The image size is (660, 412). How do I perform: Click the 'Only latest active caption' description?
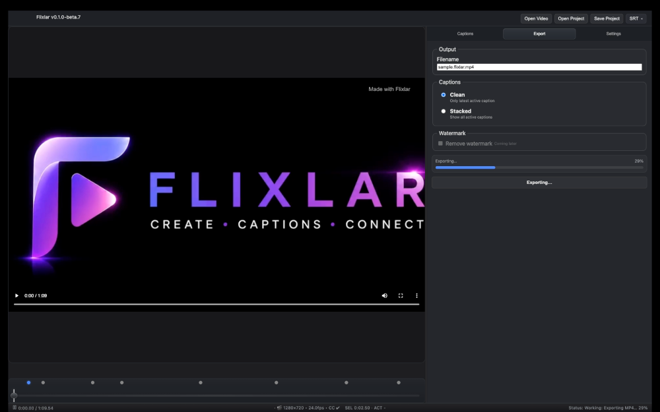473,101
